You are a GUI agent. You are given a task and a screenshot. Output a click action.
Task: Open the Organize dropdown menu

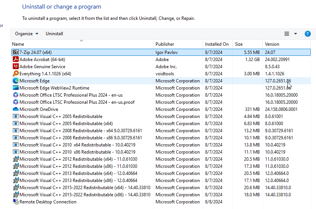(27, 34)
